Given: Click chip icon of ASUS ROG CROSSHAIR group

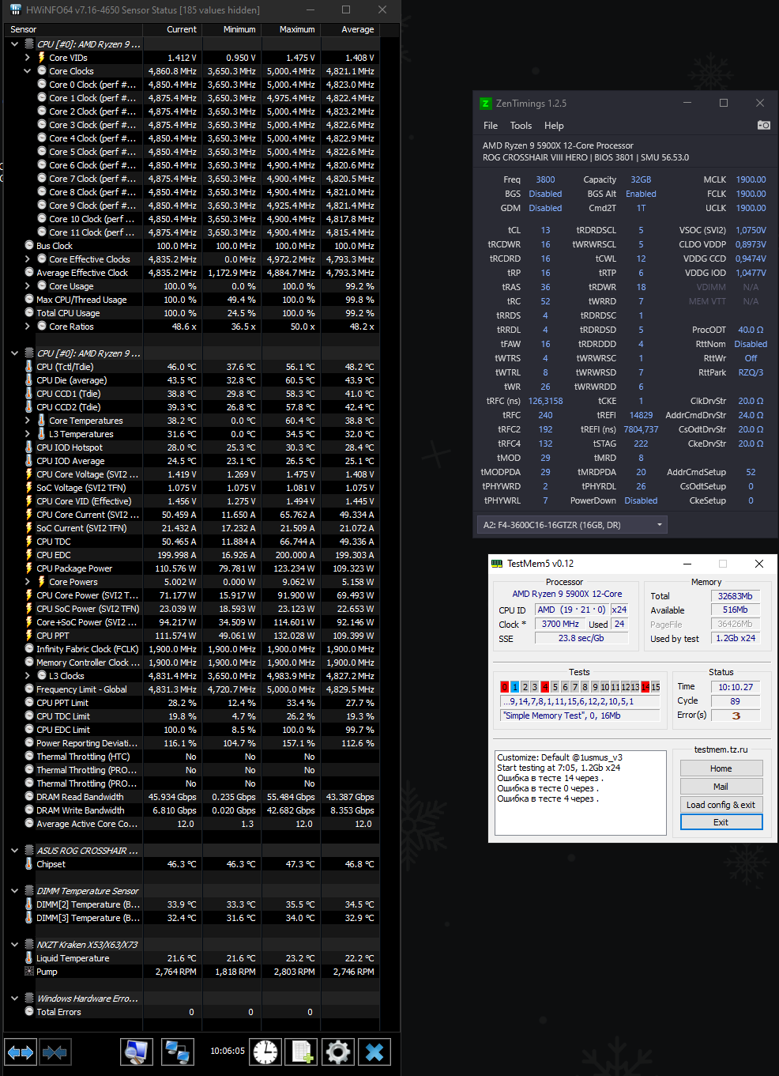Looking at the screenshot, I should coord(29,851).
